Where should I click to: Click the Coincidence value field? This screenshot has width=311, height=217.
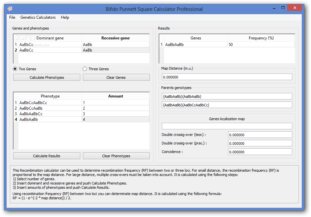click(x=260, y=152)
